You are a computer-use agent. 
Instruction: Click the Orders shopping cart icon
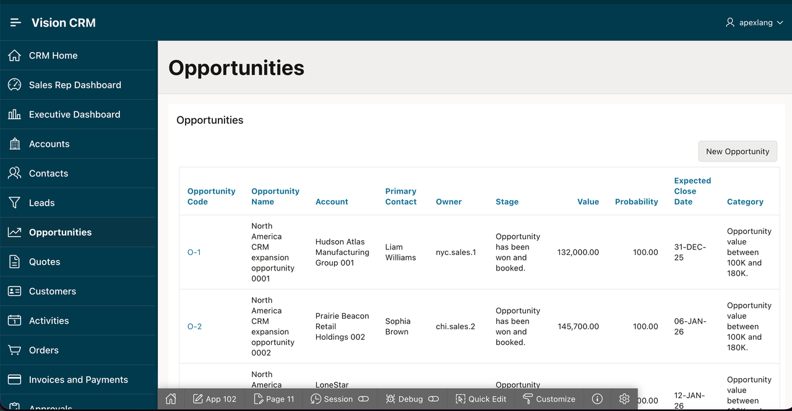tap(14, 350)
